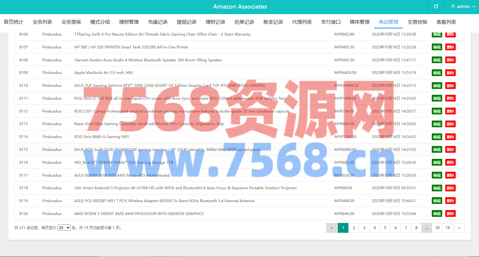Screen dimensions: 479x257
Task: Open the 首页统计 home tab
Action: coord(13,22)
